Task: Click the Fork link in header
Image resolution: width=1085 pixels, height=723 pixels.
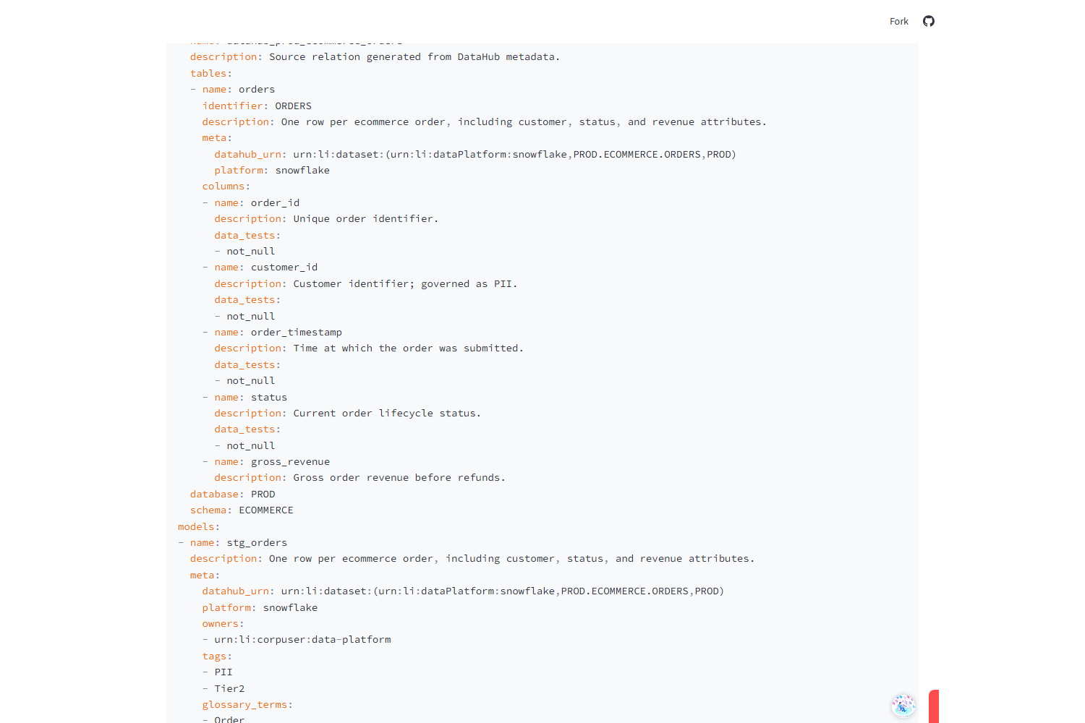Action: (899, 22)
